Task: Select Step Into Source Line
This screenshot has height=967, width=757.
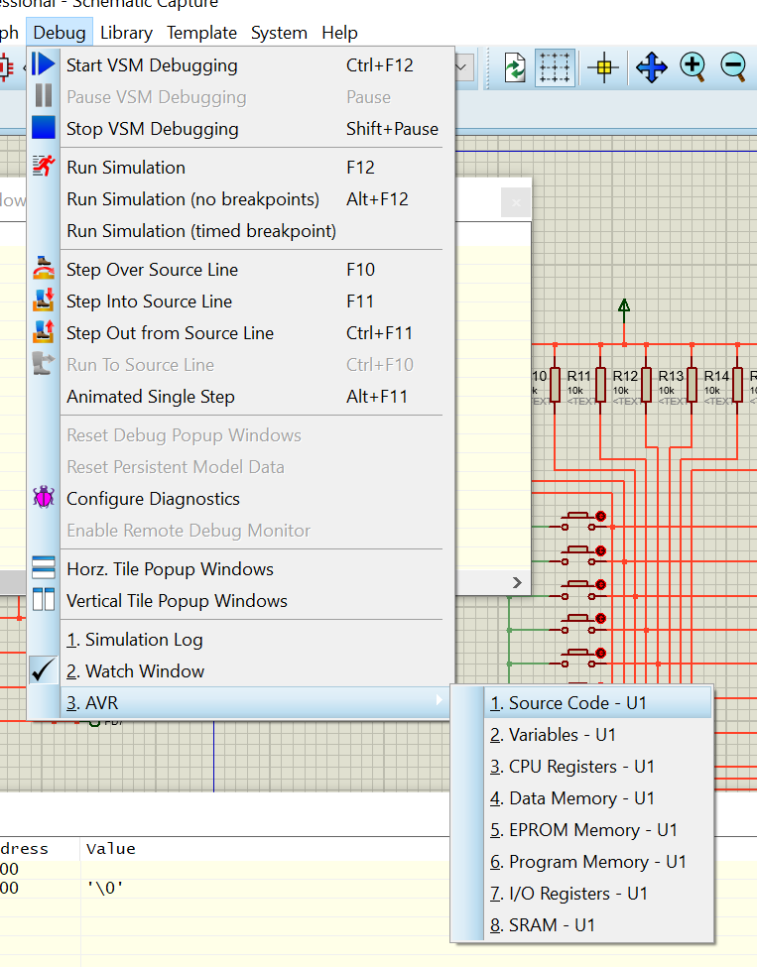Action: pos(241,301)
